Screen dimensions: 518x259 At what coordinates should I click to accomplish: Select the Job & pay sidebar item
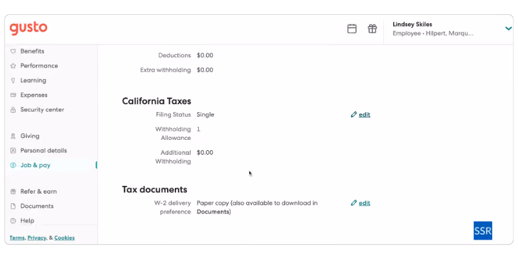[x=36, y=165]
